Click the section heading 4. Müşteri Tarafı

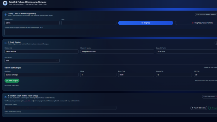pyautogui.click(x=23, y=96)
